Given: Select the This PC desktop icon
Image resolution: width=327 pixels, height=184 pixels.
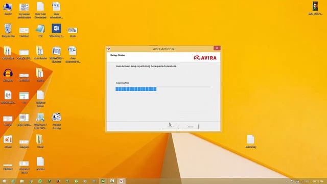Looking at the screenshot, I should (x=8, y=9).
